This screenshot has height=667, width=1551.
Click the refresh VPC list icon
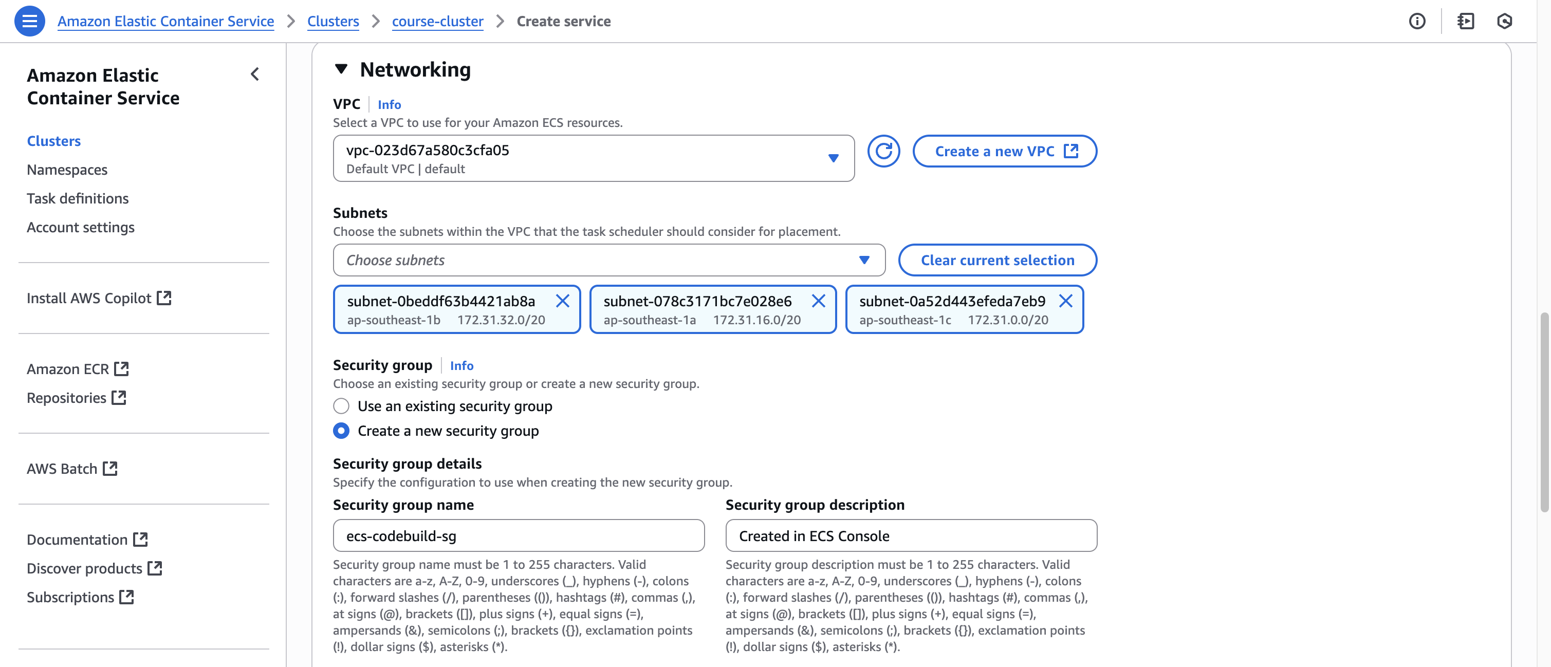click(x=883, y=151)
